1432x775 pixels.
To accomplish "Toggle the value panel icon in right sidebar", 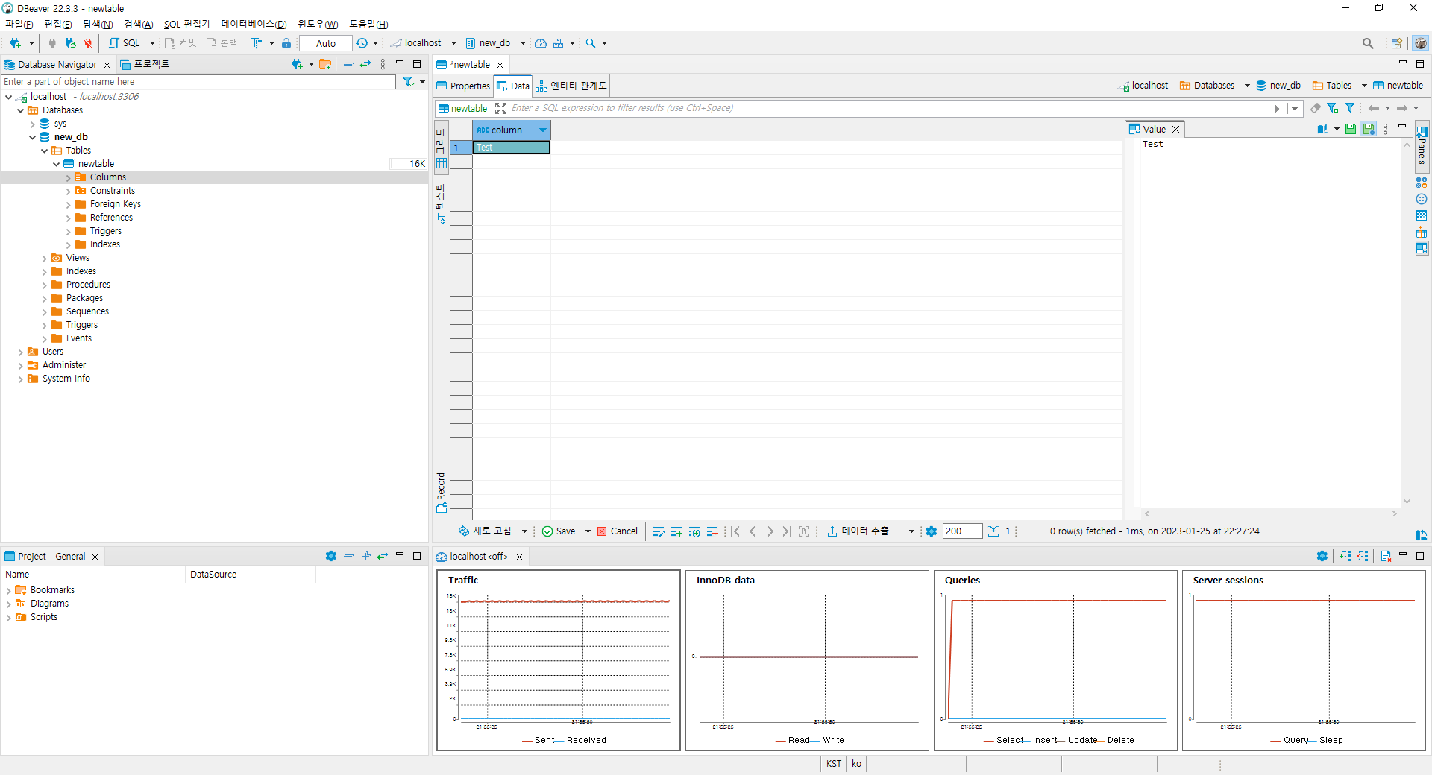I will [1422, 248].
